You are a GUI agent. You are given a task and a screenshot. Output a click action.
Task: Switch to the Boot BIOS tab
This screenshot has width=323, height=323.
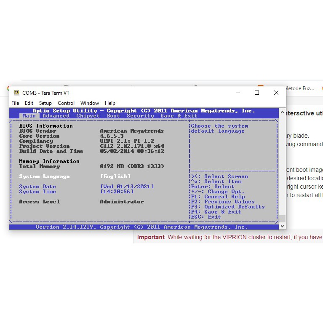[113, 116]
